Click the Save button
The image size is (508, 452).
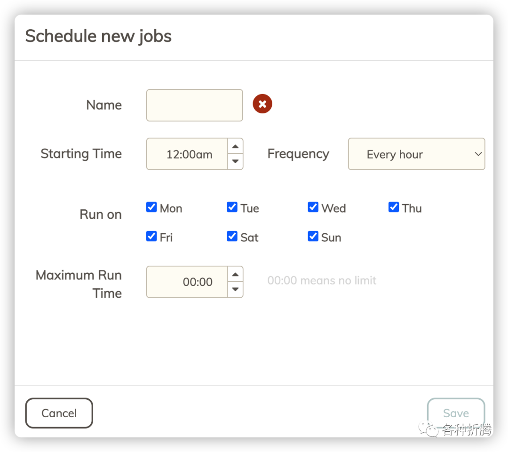tap(456, 413)
